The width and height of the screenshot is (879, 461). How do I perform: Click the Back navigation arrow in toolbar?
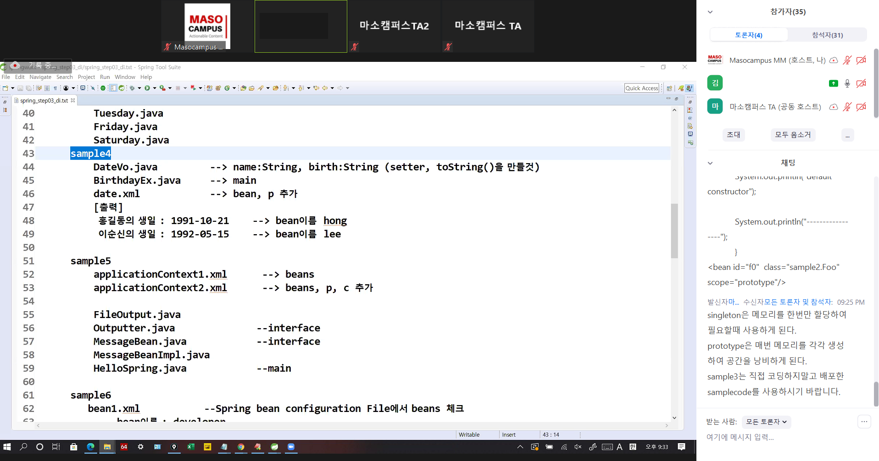(325, 88)
